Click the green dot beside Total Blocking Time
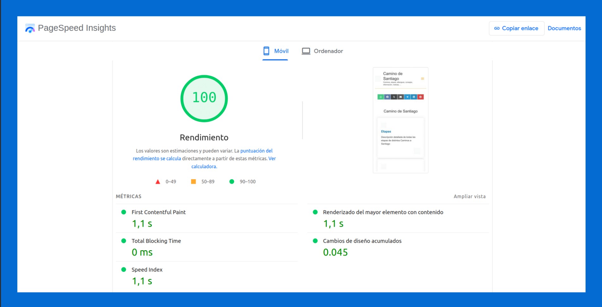This screenshot has height=307, width=602. click(124, 241)
